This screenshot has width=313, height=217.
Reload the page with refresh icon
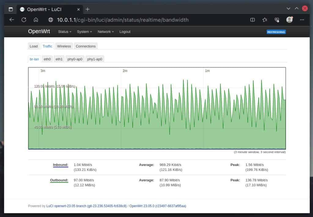(24, 20)
